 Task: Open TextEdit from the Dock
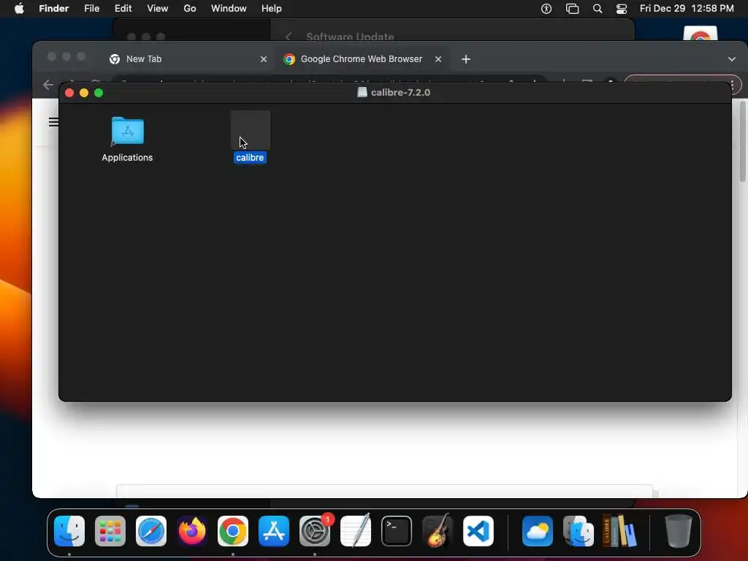(356, 531)
